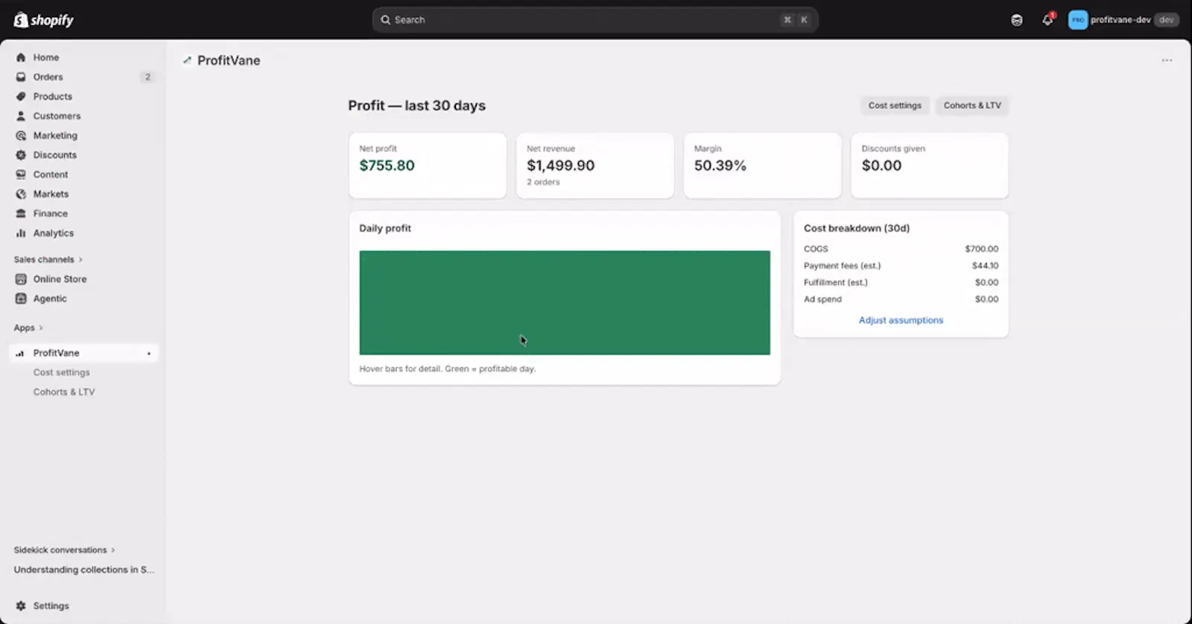Expand the Apps section

(x=28, y=328)
